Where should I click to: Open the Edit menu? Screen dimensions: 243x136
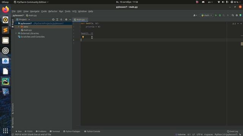coord(19,11)
